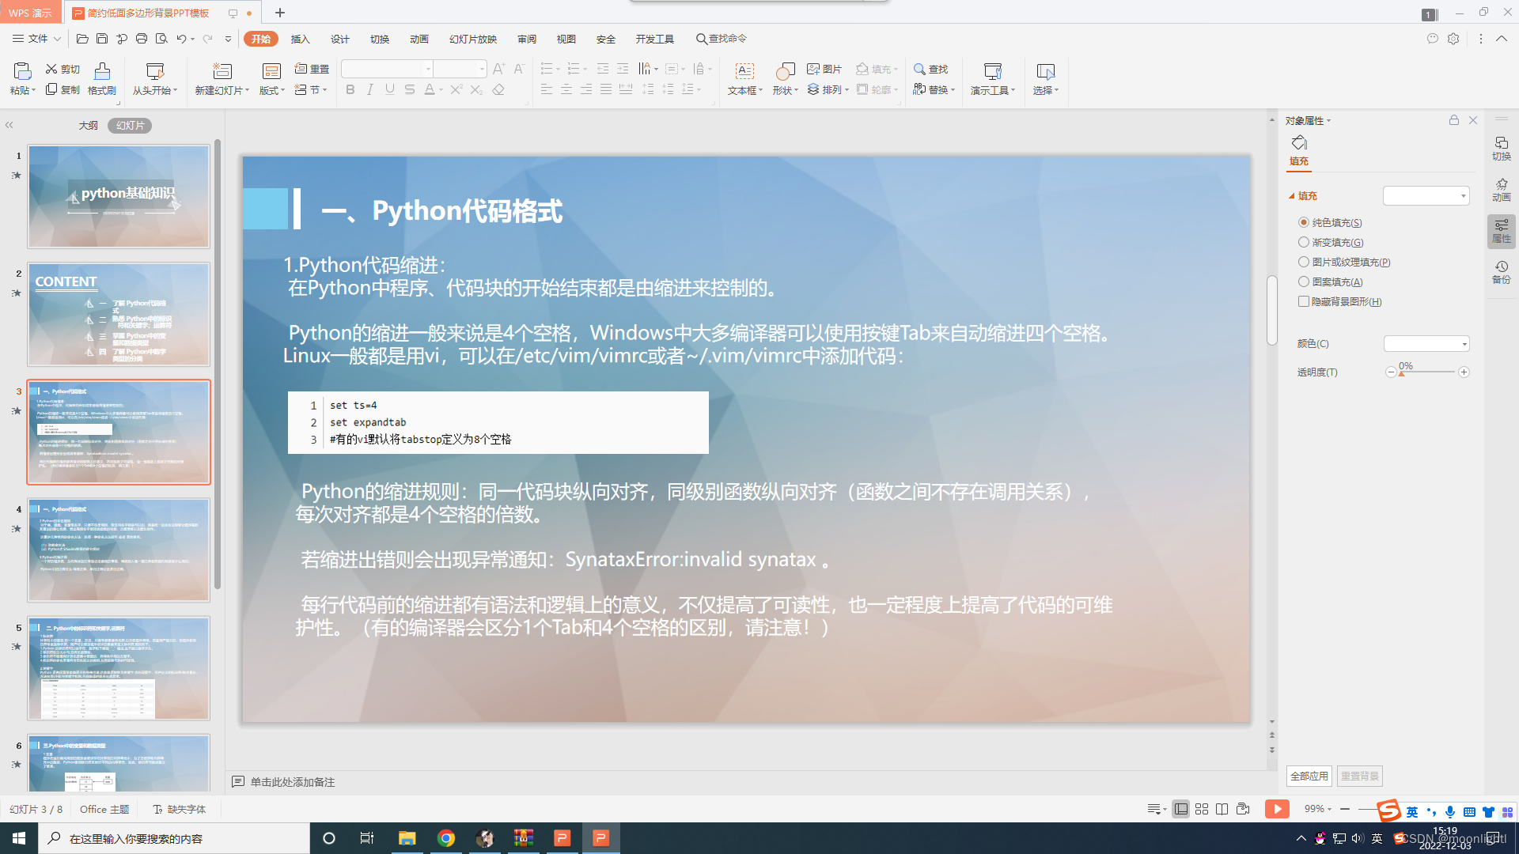This screenshot has width=1519, height=854.
Task: Check hide background graphics (隐藏背景图形) box
Action: [x=1303, y=301]
